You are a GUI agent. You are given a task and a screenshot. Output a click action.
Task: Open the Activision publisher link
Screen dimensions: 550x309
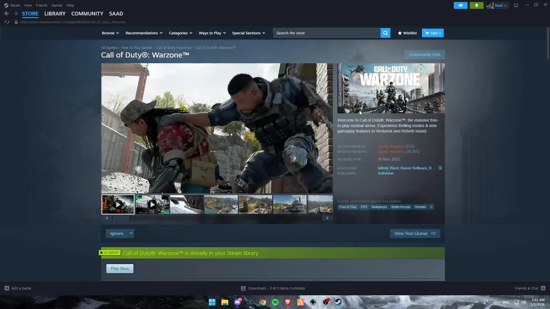tap(385, 173)
